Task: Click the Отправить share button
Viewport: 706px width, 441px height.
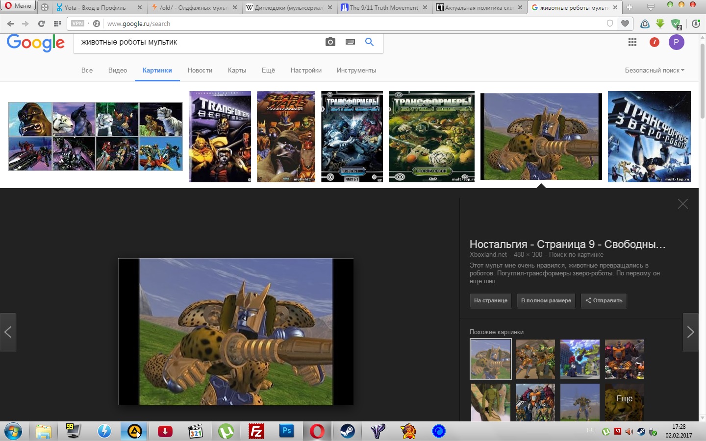Action: pos(604,300)
